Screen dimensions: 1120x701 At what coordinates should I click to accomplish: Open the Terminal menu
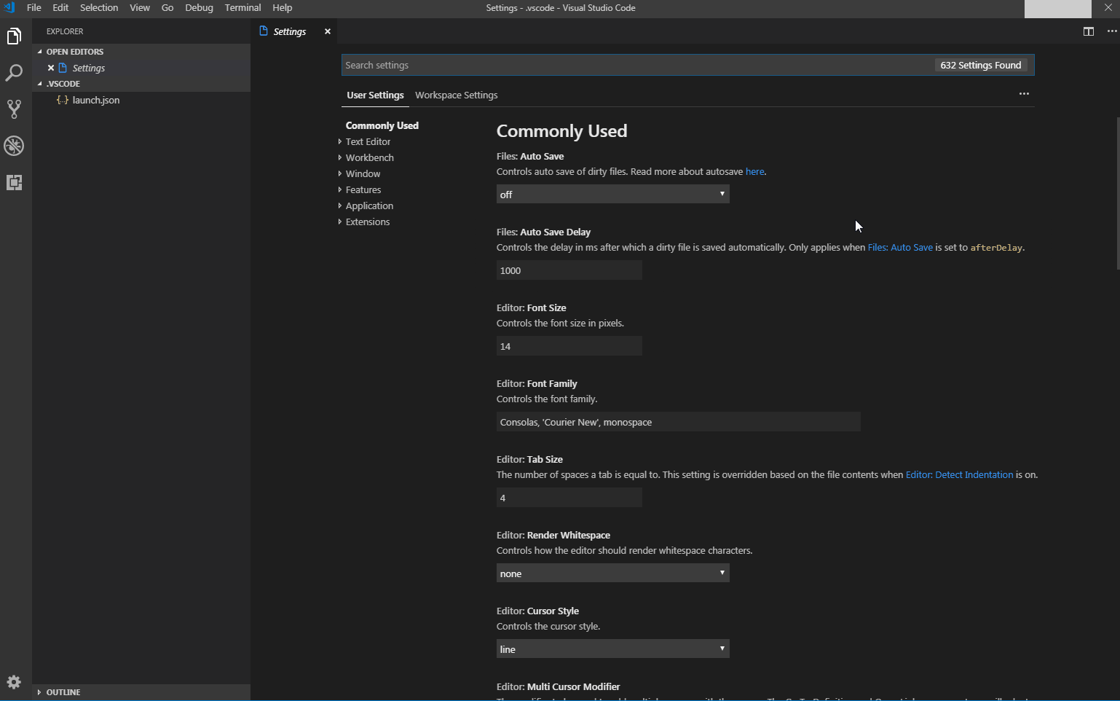pyautogui.click(x=242, y=7)
